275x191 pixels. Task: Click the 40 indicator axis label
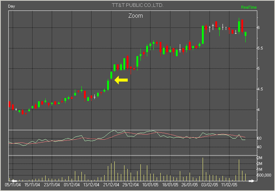pos(259,147)
